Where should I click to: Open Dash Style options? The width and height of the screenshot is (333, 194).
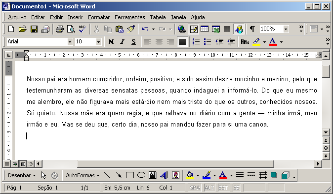click(x=251, y=175)
